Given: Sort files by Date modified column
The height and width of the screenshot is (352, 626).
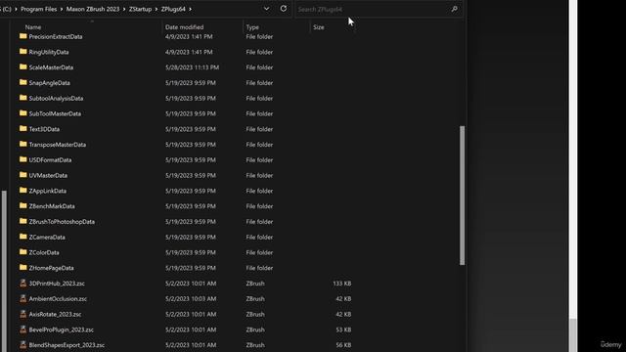Looking at the screenshot, I should click(185, 27).
